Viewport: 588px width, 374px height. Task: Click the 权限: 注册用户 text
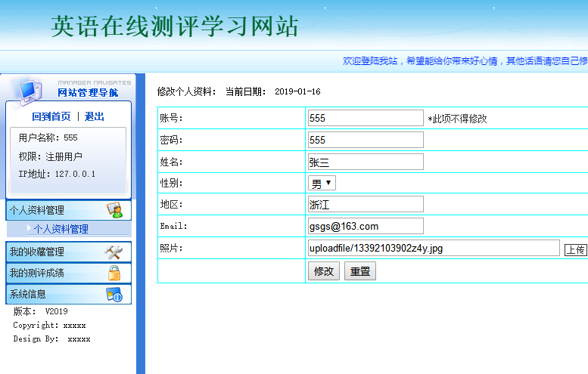(x=50, y=156)
